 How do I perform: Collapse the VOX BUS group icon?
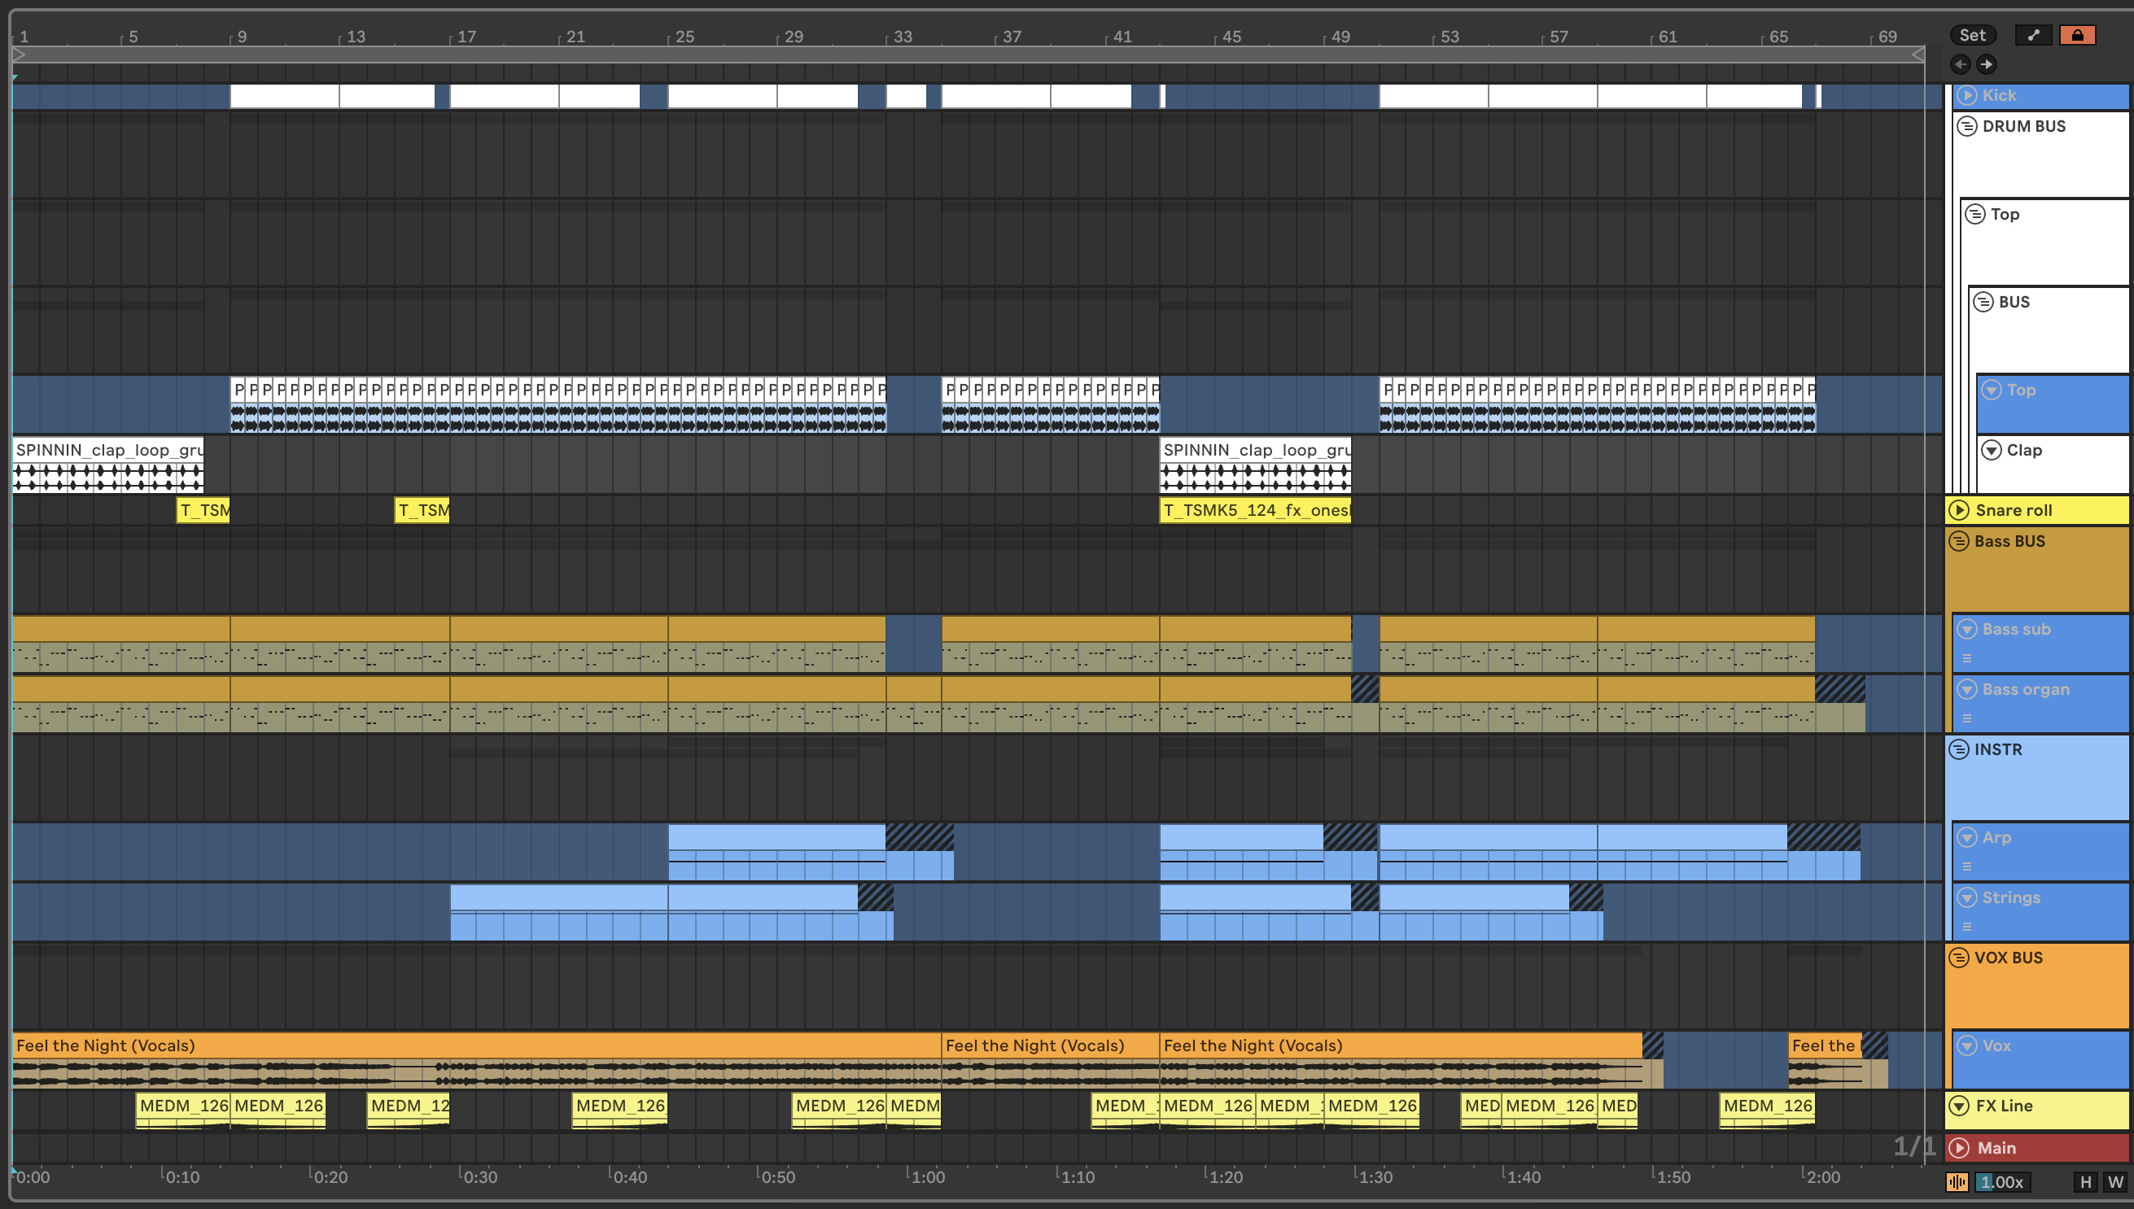click(1960, 958)
